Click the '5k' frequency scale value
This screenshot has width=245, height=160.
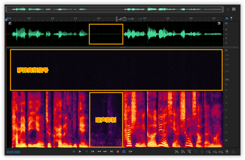point(226,110)
